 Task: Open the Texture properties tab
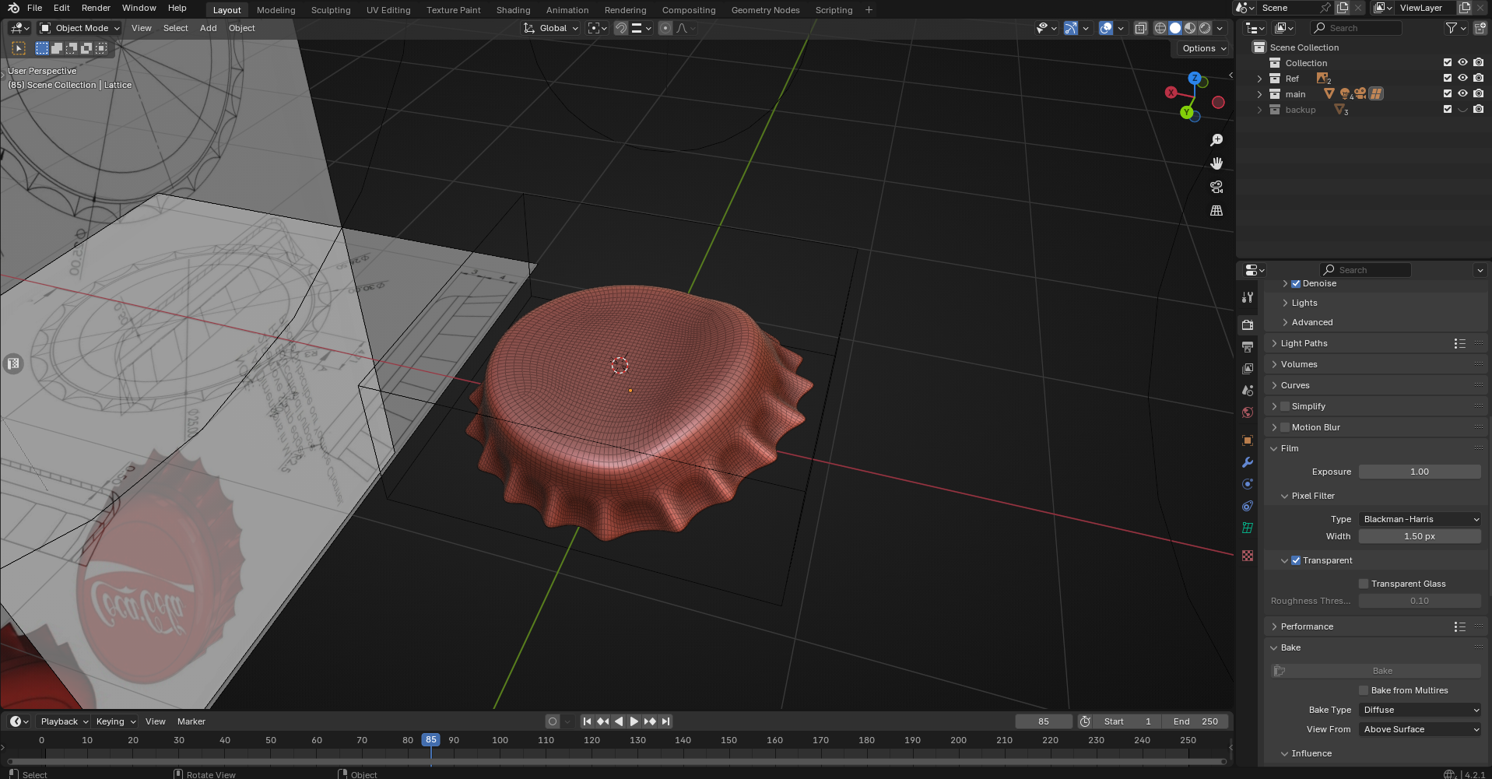[x=1248, y=556]
